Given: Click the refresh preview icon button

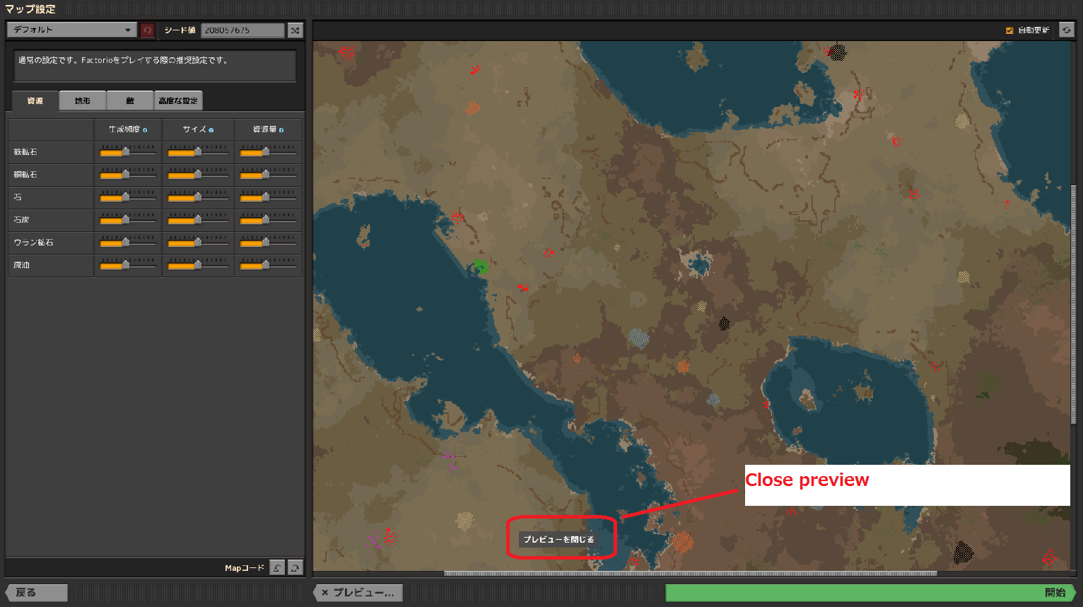Looking at the screenshot, I should coord(1067,30).
